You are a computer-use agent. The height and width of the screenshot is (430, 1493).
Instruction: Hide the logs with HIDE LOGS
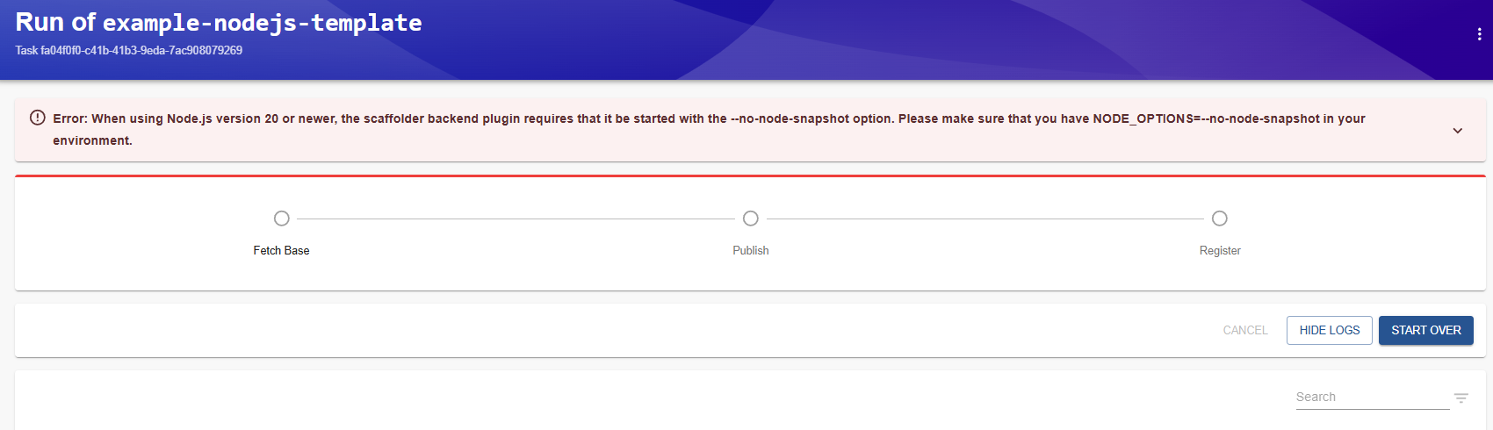click(1329, 331)
